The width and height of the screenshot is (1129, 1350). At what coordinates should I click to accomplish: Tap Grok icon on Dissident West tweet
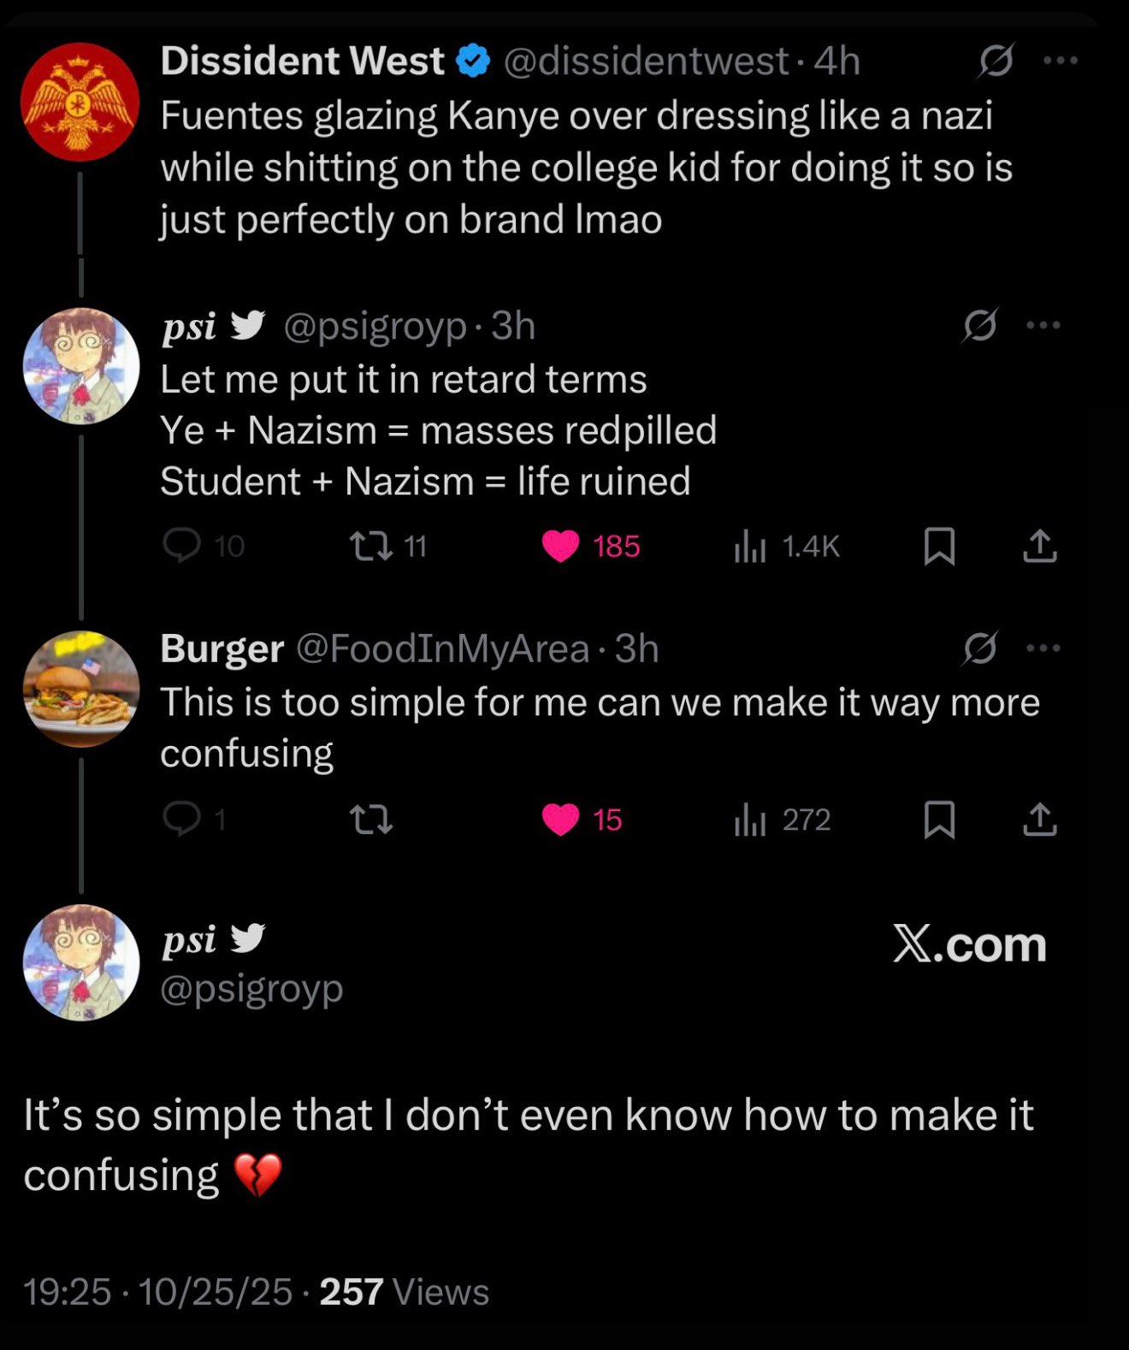996,61
